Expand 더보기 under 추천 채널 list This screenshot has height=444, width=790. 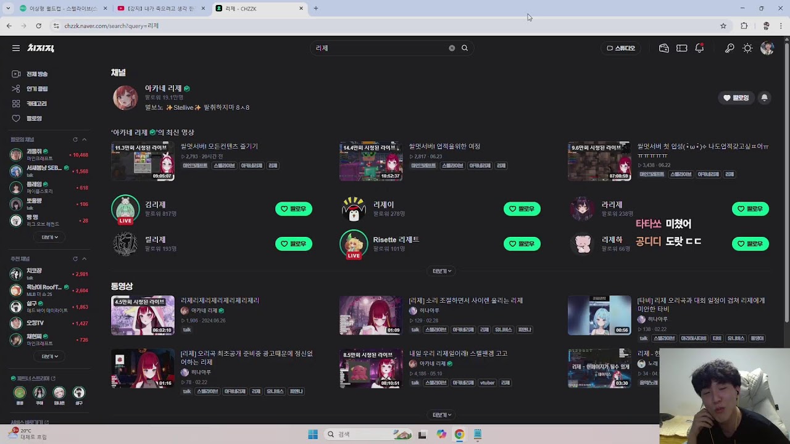point(49,356)
